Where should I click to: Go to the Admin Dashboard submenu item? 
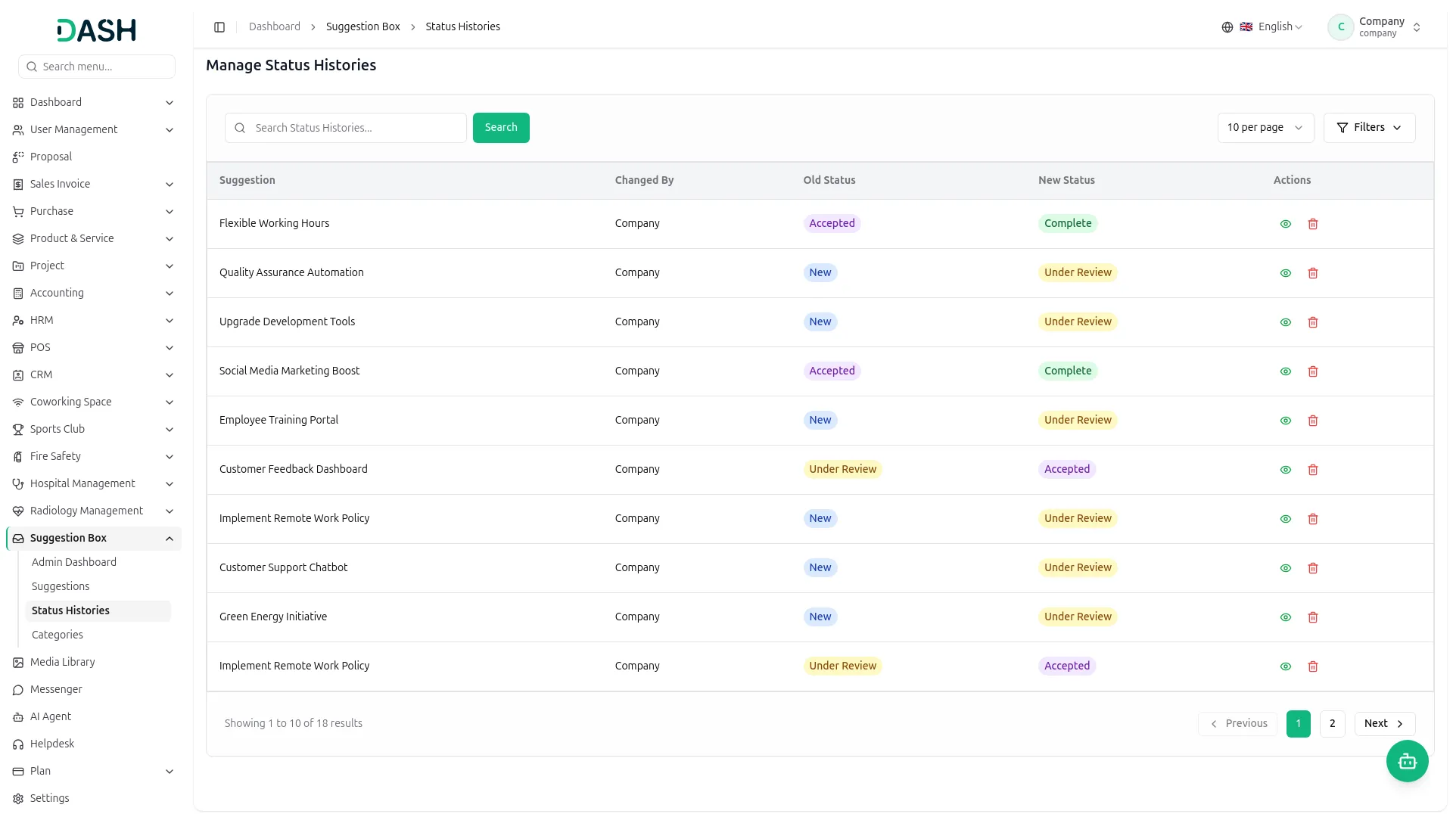tap(74, 562)
